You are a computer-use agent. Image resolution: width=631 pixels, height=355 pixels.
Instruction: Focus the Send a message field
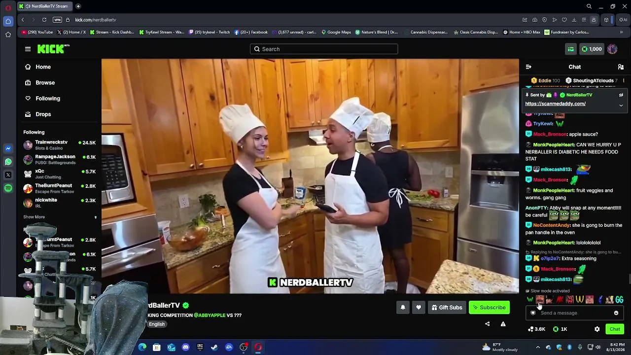(x=575, y=313)
